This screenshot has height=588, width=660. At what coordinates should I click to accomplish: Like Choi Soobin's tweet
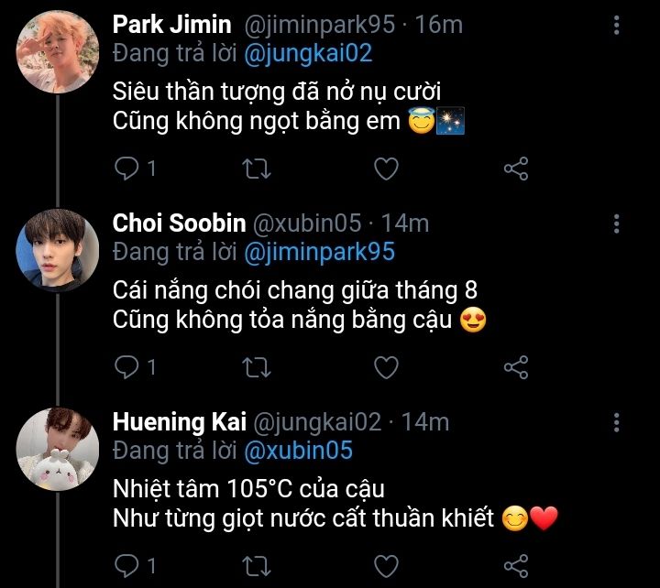(387, 367)
